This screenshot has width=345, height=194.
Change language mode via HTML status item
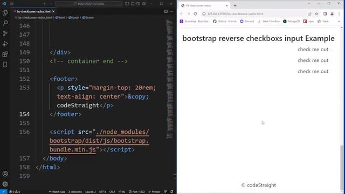(122, 192)
